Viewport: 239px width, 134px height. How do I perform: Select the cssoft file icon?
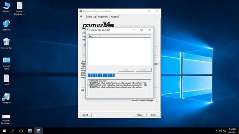[6, 80]
